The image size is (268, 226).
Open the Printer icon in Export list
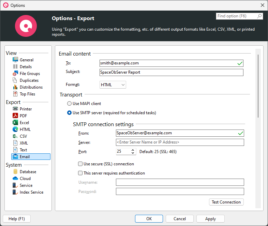15,109
